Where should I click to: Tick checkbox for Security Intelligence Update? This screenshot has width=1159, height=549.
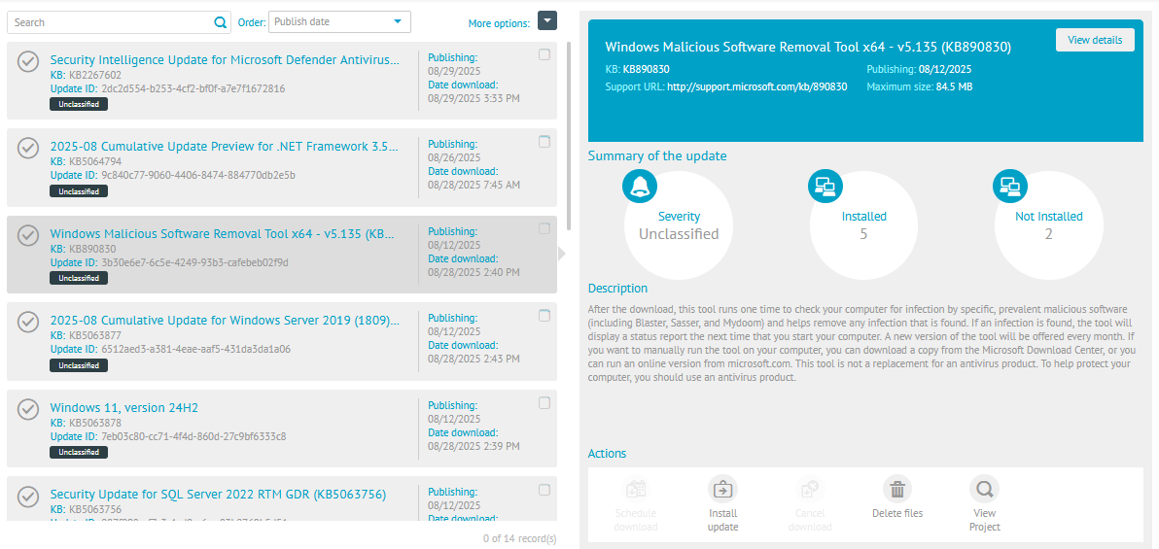[x=544, y=54]
